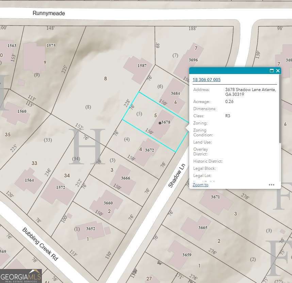
Task: Click the Overlay District field label
Action: pos(200,152)
